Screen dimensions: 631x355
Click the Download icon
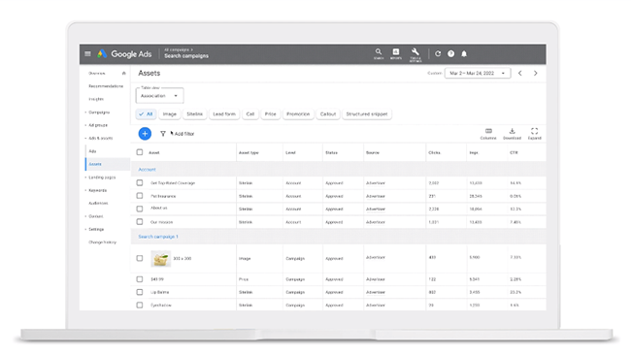512,134
